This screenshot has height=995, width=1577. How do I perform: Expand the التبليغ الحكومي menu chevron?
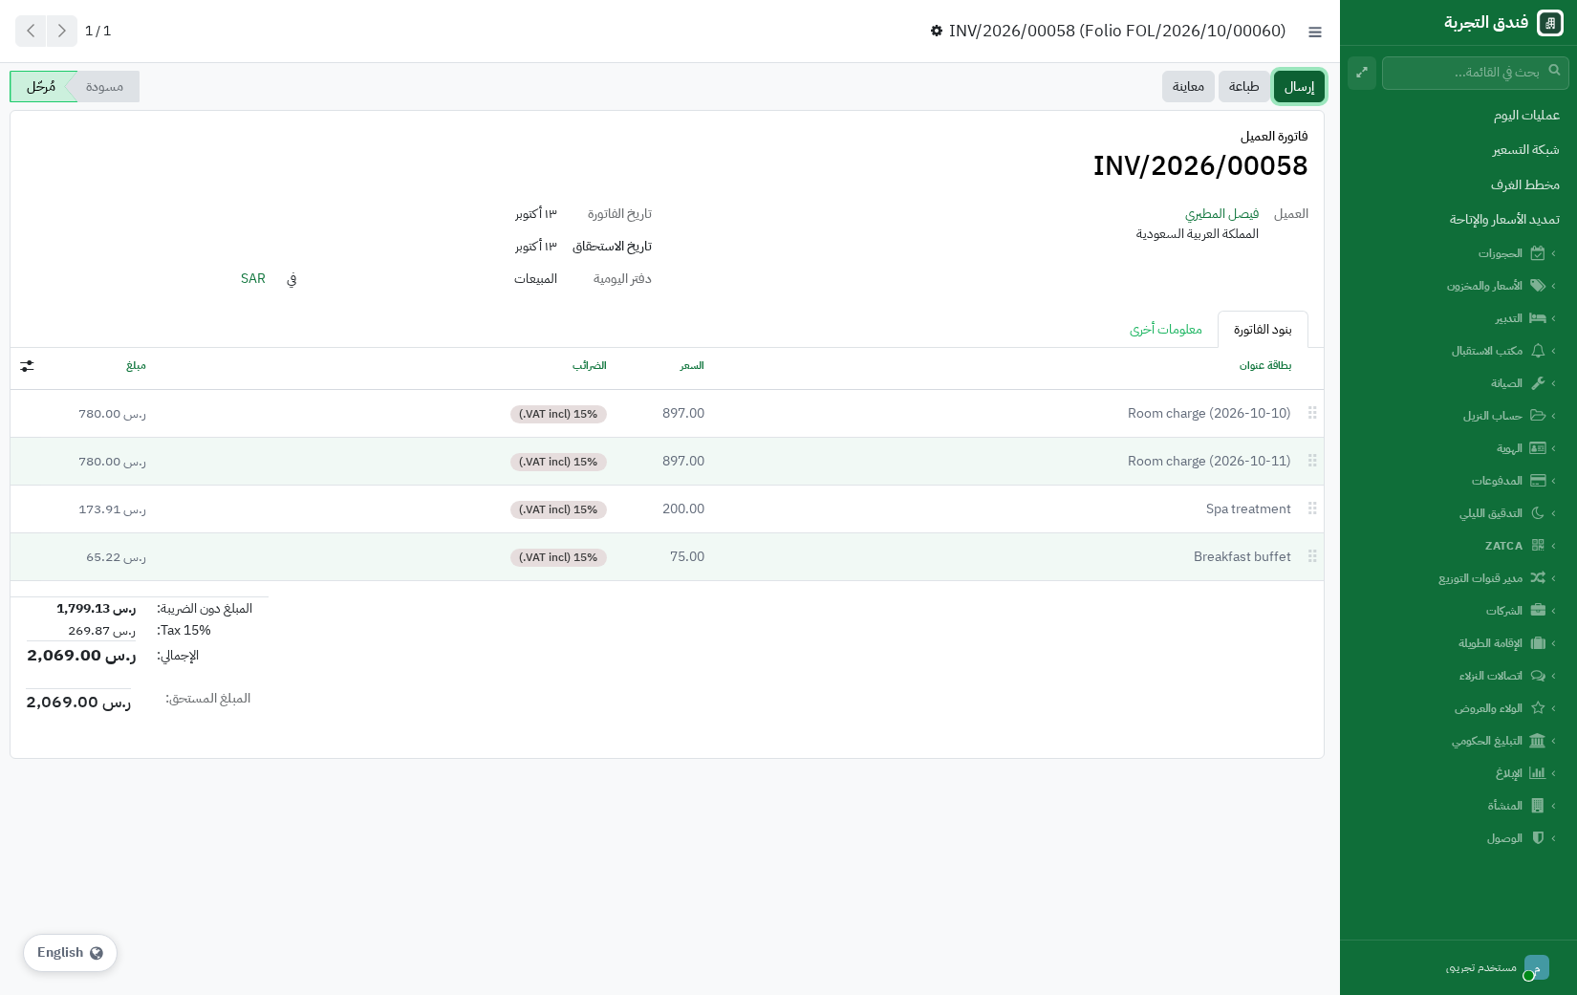tap(1554, 741)
